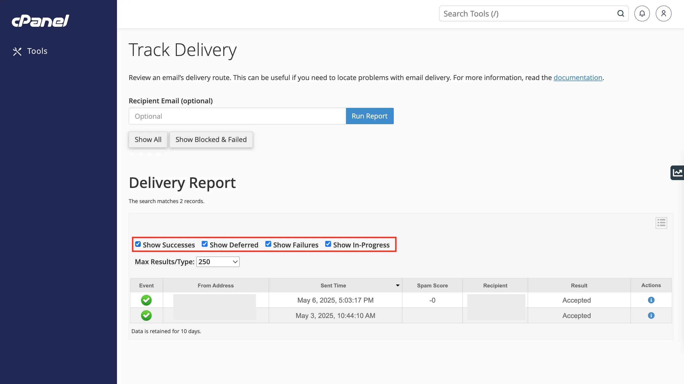This screenshot has height=384, width=684.
Task: Open the table column options list icon
Action: (x=661, y=223)
